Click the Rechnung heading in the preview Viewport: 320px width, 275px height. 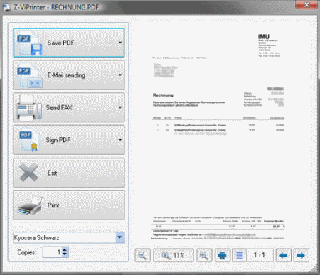click(x=163, y=95)
